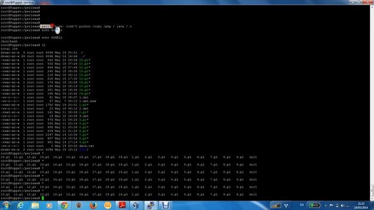The height and width of the screenshot is (210, 374).
Task: Click the 'total 104' line
Action: 9,49
